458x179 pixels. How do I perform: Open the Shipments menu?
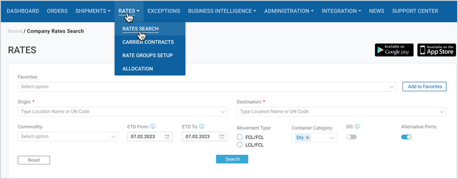click(x=93, y=11)
